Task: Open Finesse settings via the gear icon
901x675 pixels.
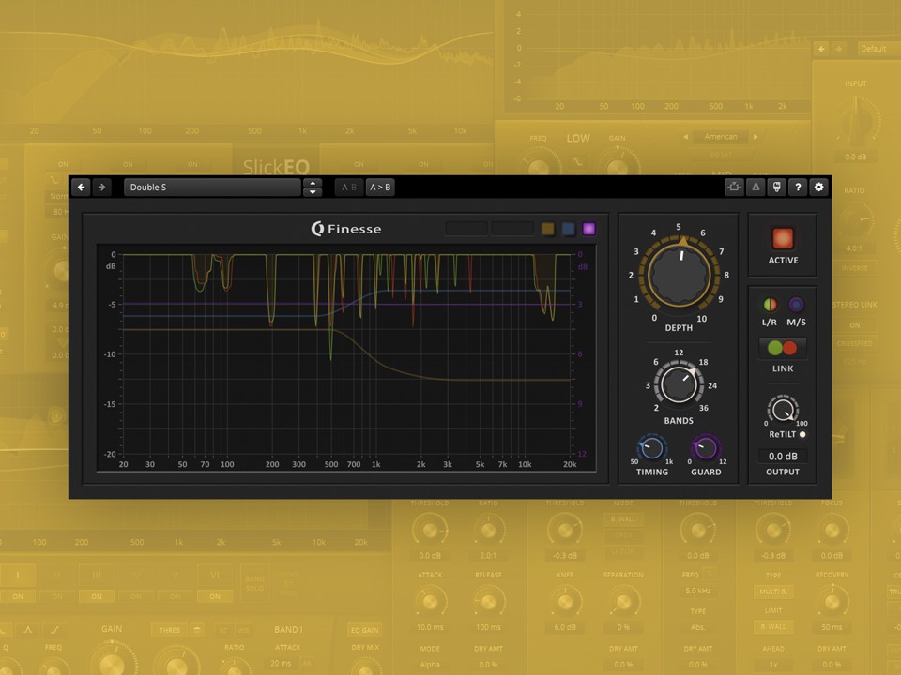Action: tap(818, 187)
